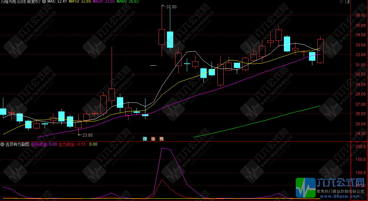The height and width of the screenshot is (201, 368).
Task: Click the 万隆光电 chart title
Action: point(20,2)
